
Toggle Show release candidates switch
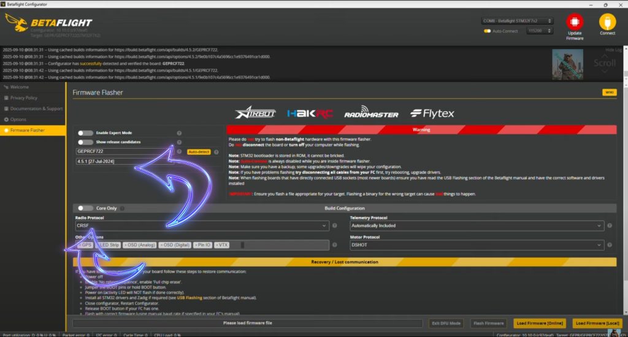pyautogui.click(x=85, y=142)
